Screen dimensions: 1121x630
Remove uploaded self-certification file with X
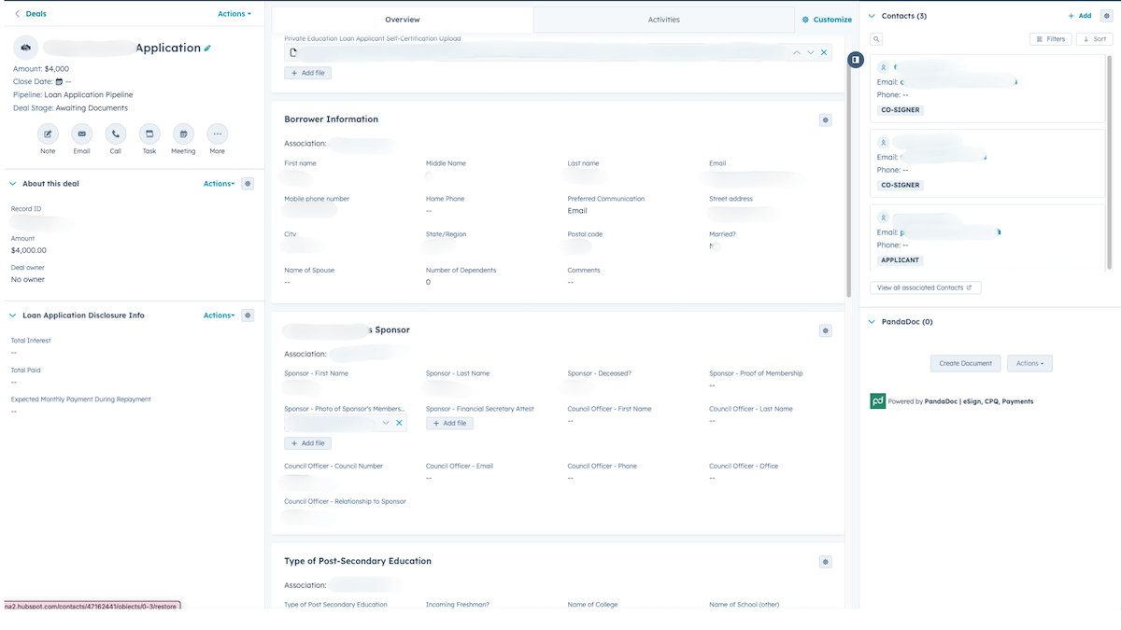824,53
